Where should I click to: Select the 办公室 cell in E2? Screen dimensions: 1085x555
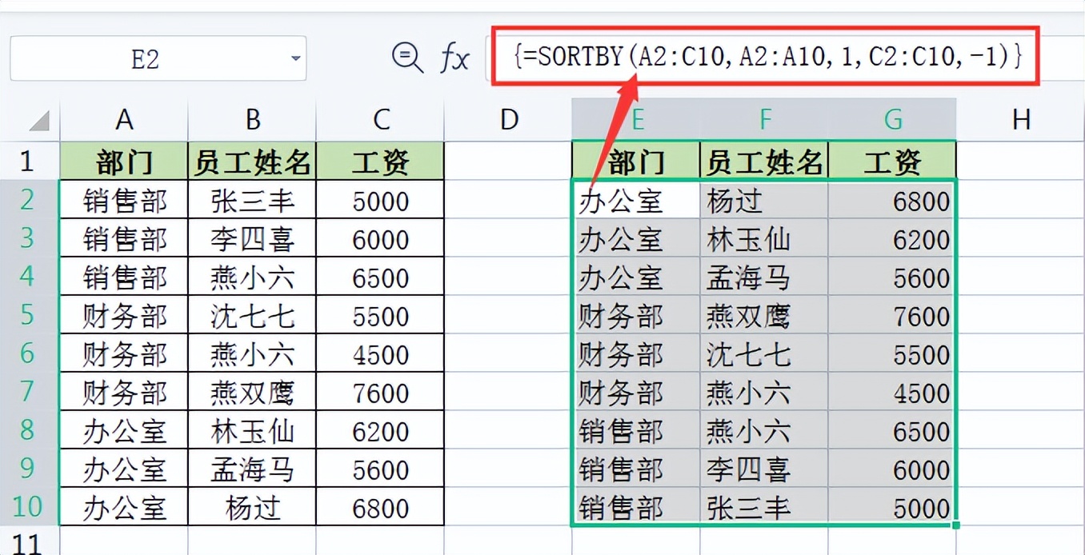click(636, 201)
